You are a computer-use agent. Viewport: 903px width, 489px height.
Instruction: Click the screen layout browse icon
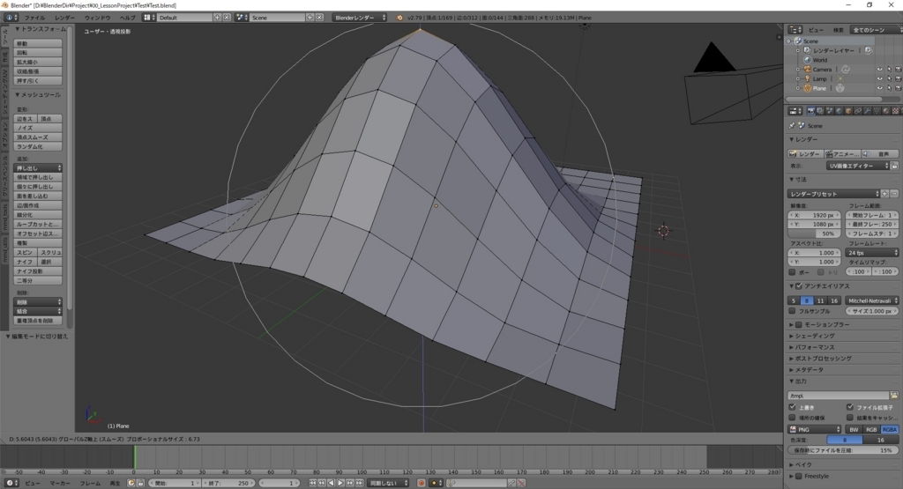pyautogui.click(x=149, y=18)
